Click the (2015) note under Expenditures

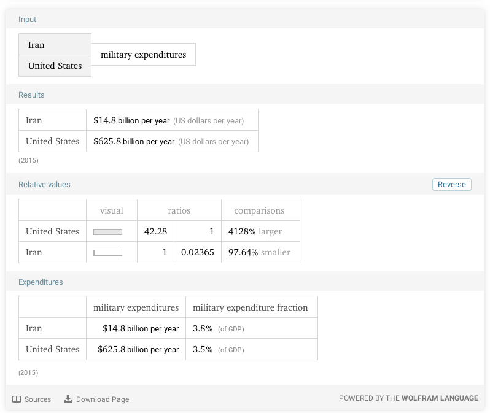[28, 372]
